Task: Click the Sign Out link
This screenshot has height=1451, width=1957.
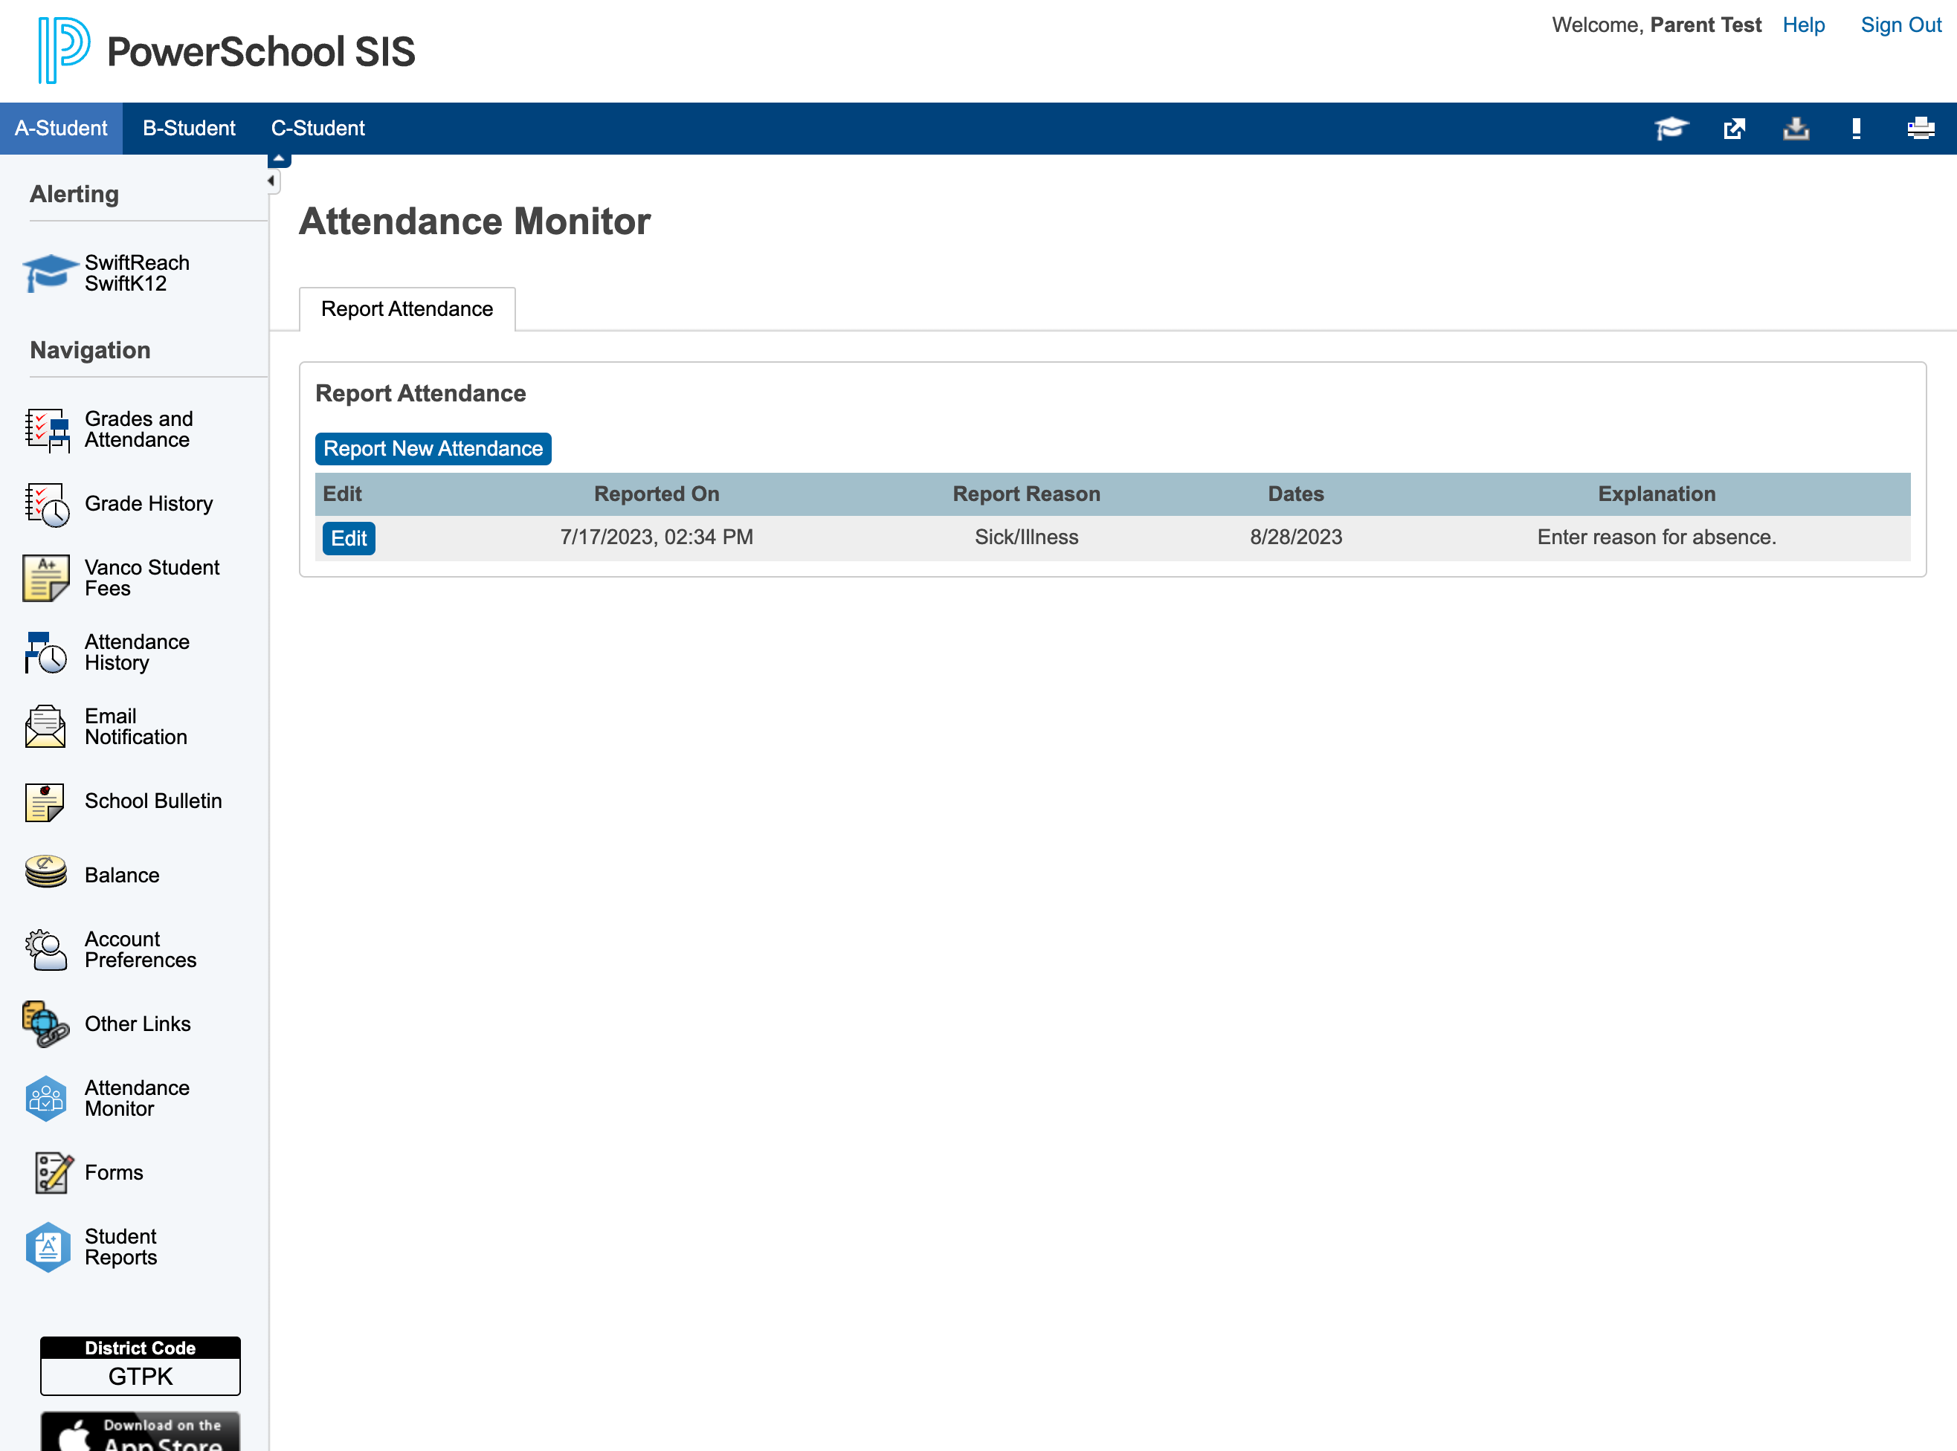Action: point(1900,25)
